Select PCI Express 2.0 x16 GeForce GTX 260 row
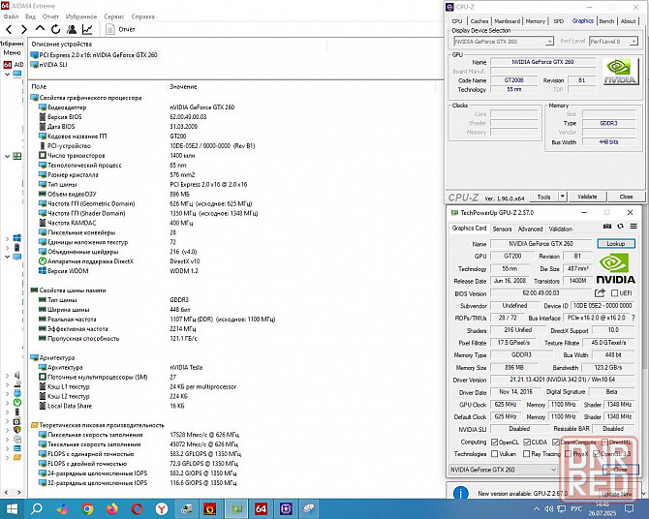The height and width of the screenshot is (519, 649). click(94, 54)
